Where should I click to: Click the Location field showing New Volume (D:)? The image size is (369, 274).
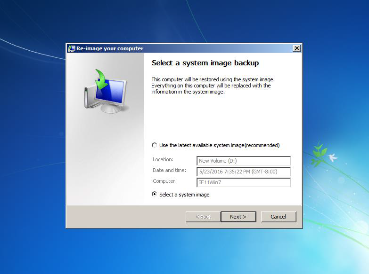tap(243, 161)
